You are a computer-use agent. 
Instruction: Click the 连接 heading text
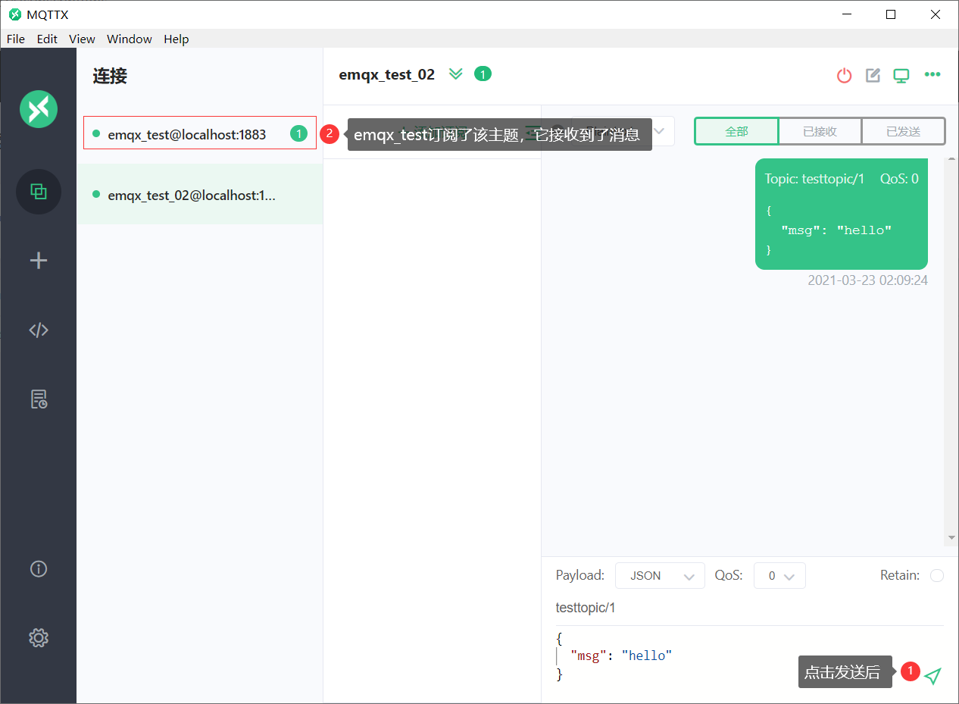(x=110, y=76)
